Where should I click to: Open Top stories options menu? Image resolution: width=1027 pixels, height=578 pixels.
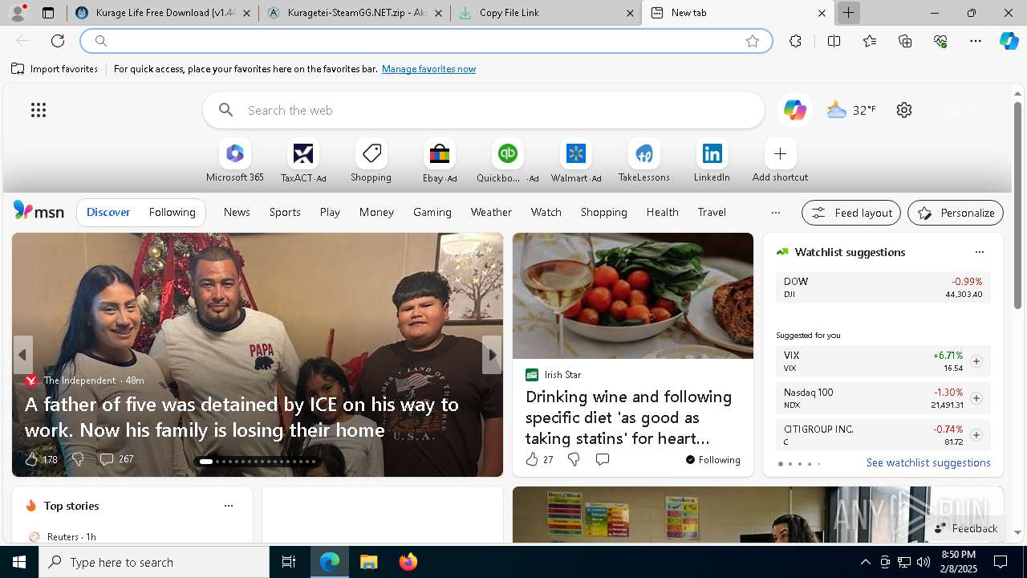pos(229,506)
